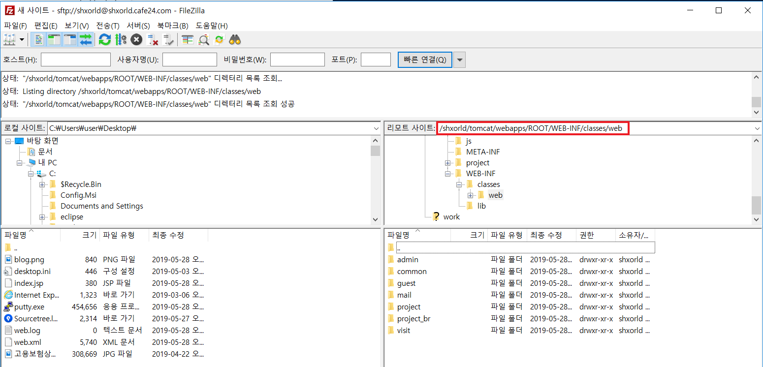
Task: Select Documents and Settings folder
Action: 102,206
